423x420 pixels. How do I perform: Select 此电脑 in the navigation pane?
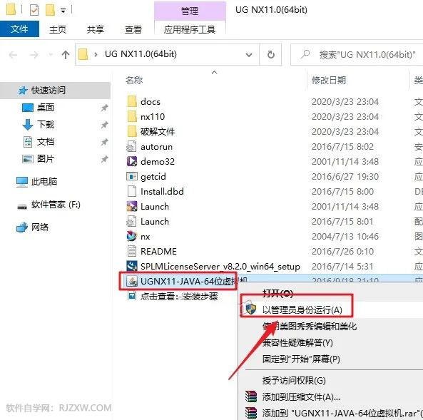click(x=44, y=182)
